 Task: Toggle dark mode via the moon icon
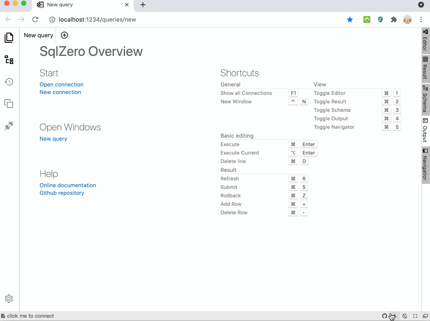point(405,316)
